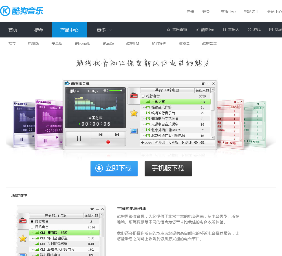Open the 安卓版 sub-navigation item
The image size is (282, 256).
(57, 43)
